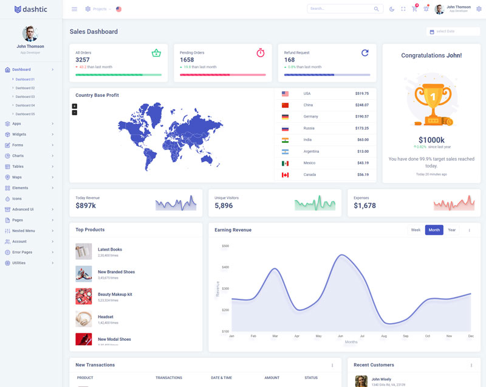This screenshot has width=486, height=387.
Task: Click the refresh icon on Refund Request card
Action: pyautogui.click(x=364, y=53)
